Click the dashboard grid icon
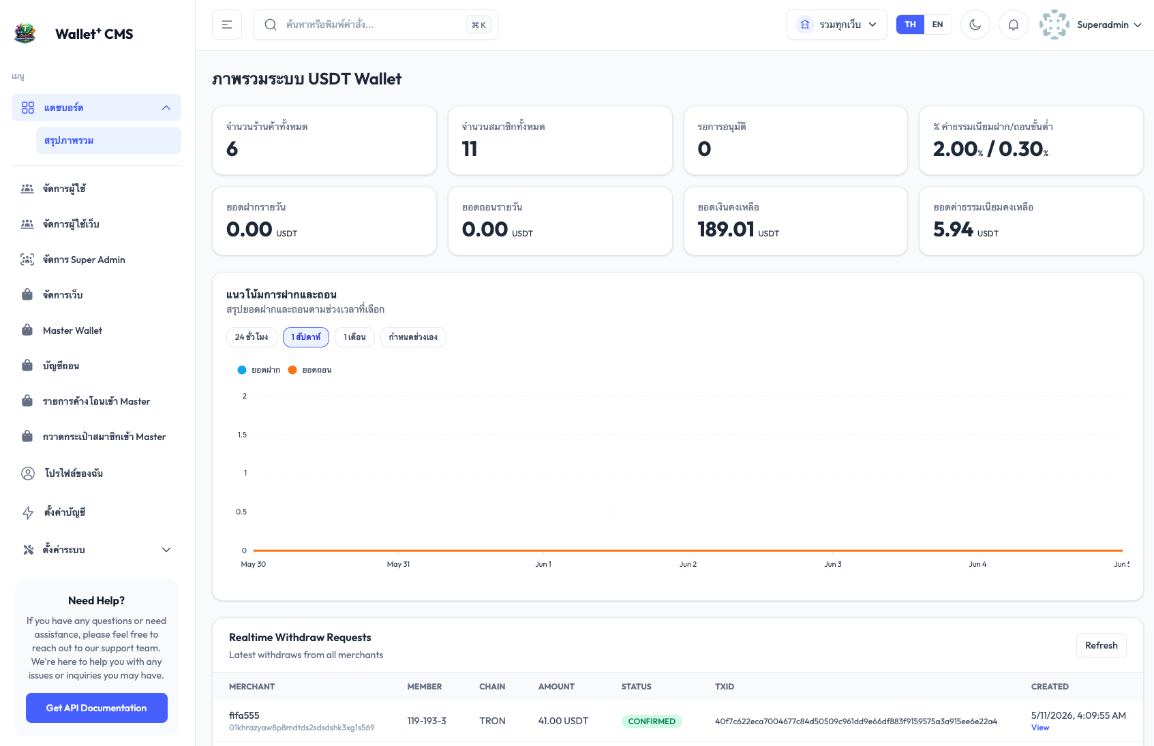The height and width of the screenshot is (746, 1154). point(28,108)
